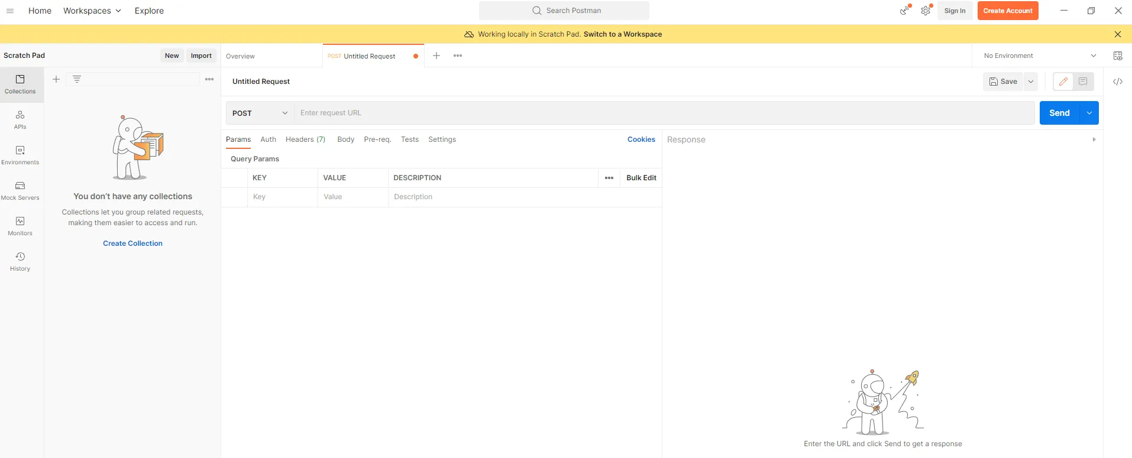Viewport: 1132px width, 458px height.
Task: Click the Save button
Action: pos(1003,82)
